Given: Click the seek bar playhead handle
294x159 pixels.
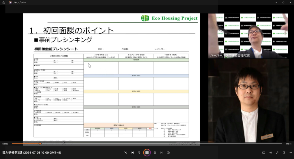Looking at the screenshot, I should pyautogui.click(x=40, y=144).
